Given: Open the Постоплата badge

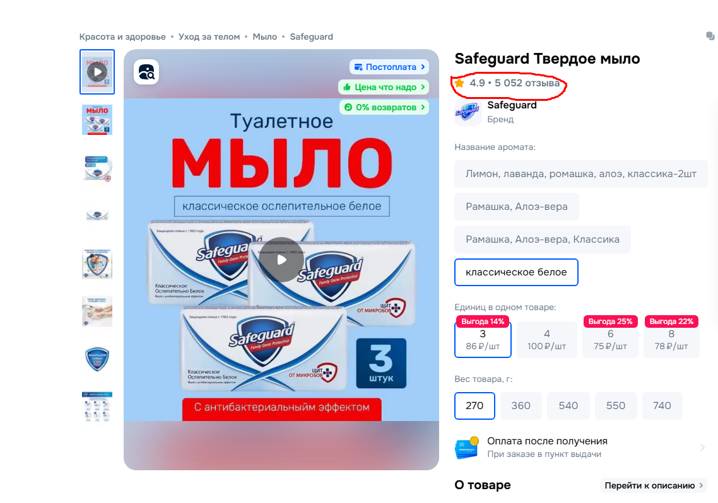Looking at the screenshot, I should click(389, 67).
